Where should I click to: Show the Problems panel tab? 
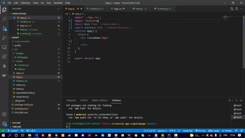click(71, 100)
